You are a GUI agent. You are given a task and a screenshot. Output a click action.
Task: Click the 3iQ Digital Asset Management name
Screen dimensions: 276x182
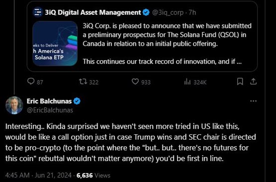click(x=93, y=12)
